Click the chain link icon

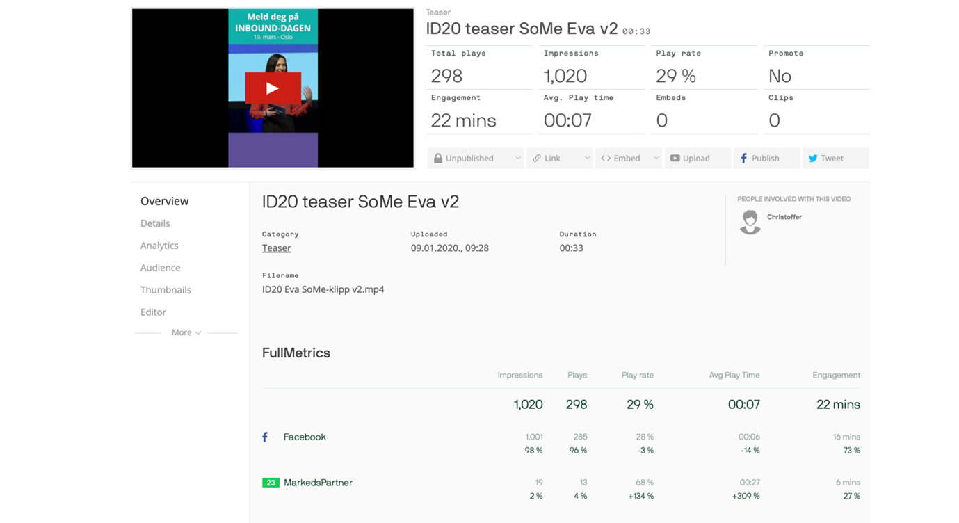tap(537, 159)
